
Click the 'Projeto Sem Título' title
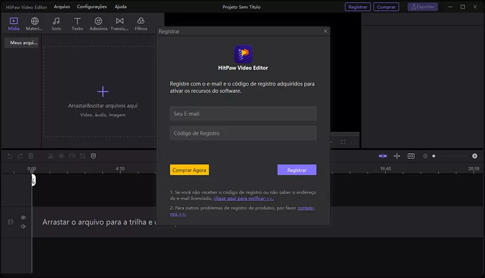242,7
